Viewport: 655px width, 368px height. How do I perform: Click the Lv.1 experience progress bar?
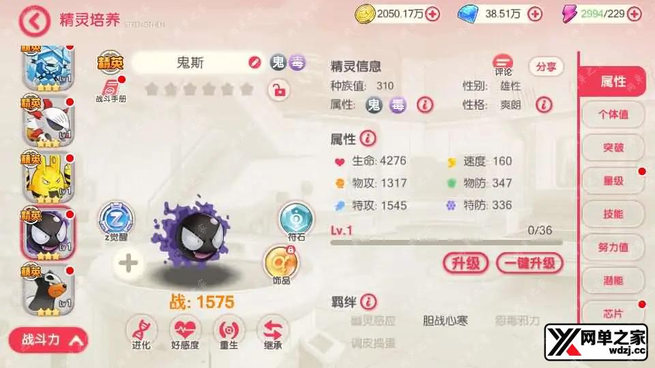(x=446, y=242)
